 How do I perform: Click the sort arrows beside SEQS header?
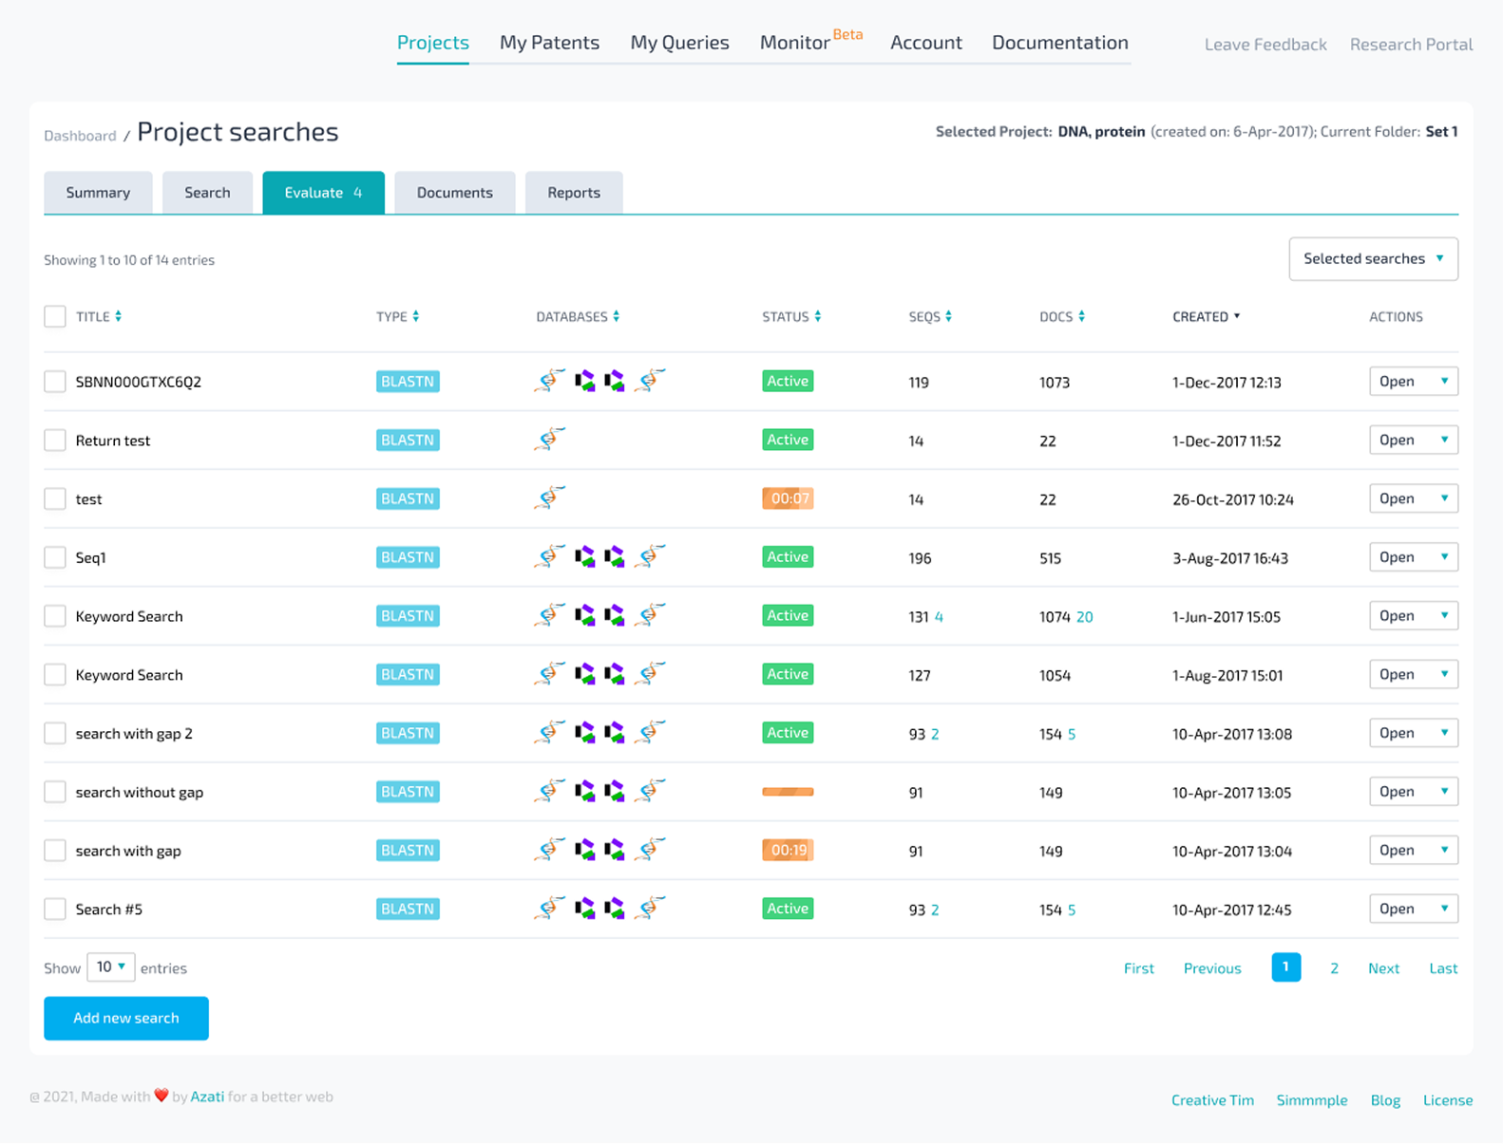(x=948, y=317)
